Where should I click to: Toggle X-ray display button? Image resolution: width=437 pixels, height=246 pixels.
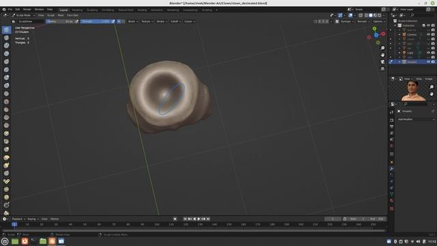tap(361, 15)
